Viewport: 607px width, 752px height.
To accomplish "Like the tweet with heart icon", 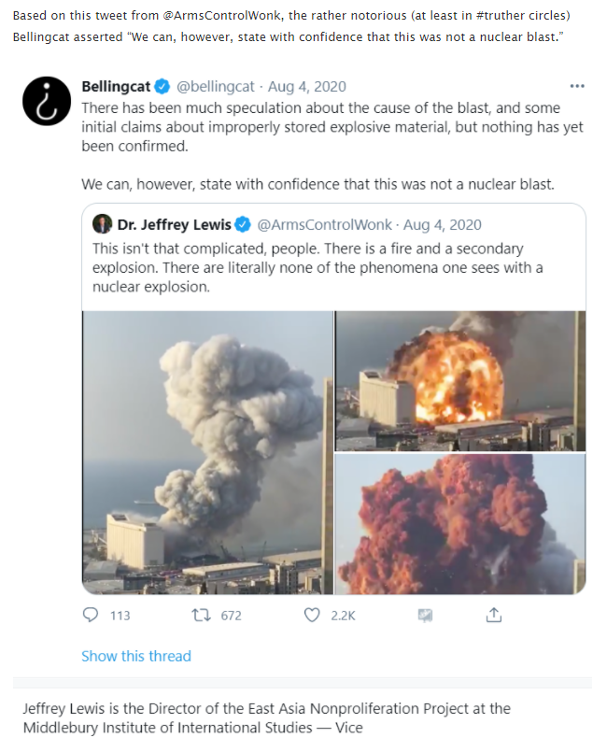I will pos(312,615).
